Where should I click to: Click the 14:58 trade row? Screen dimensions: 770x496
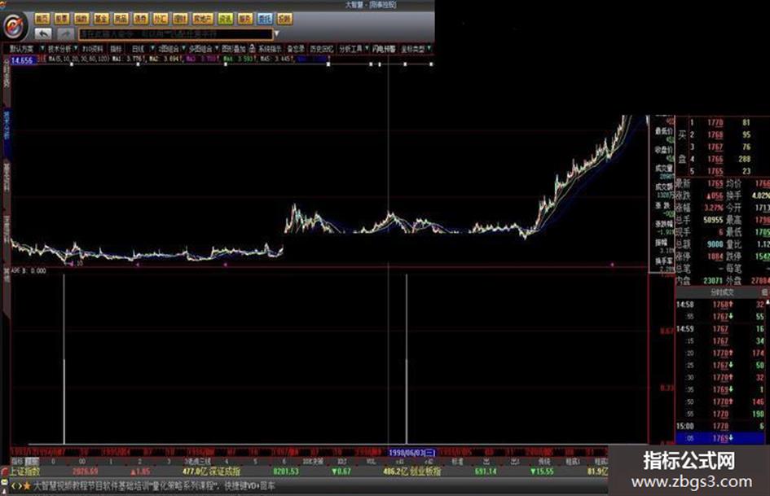(720, 305)
